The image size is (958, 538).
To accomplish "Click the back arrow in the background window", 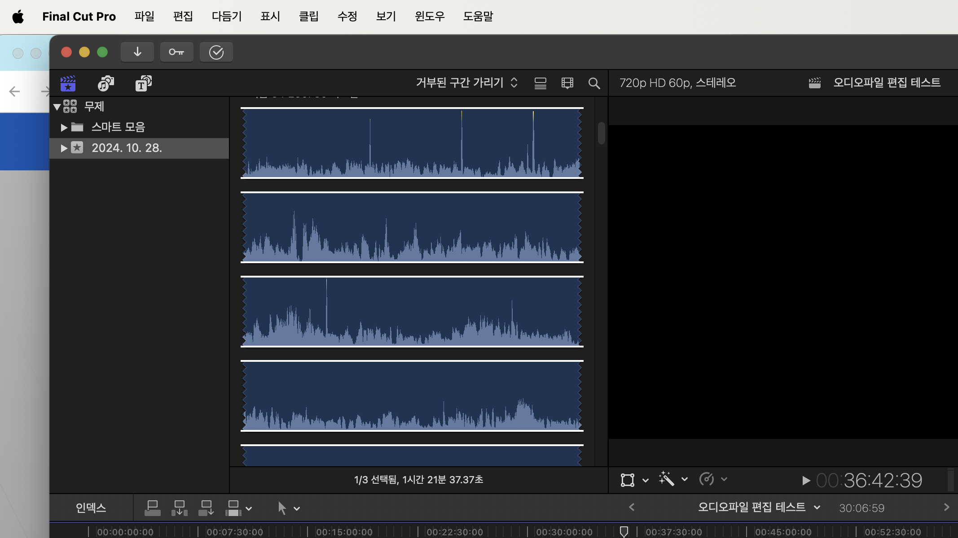I will coord(15,91).
